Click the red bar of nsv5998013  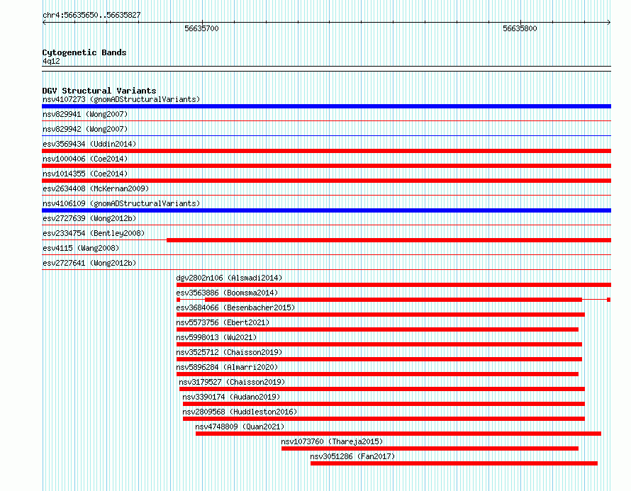pyautogui.click(x=379, y=344)
